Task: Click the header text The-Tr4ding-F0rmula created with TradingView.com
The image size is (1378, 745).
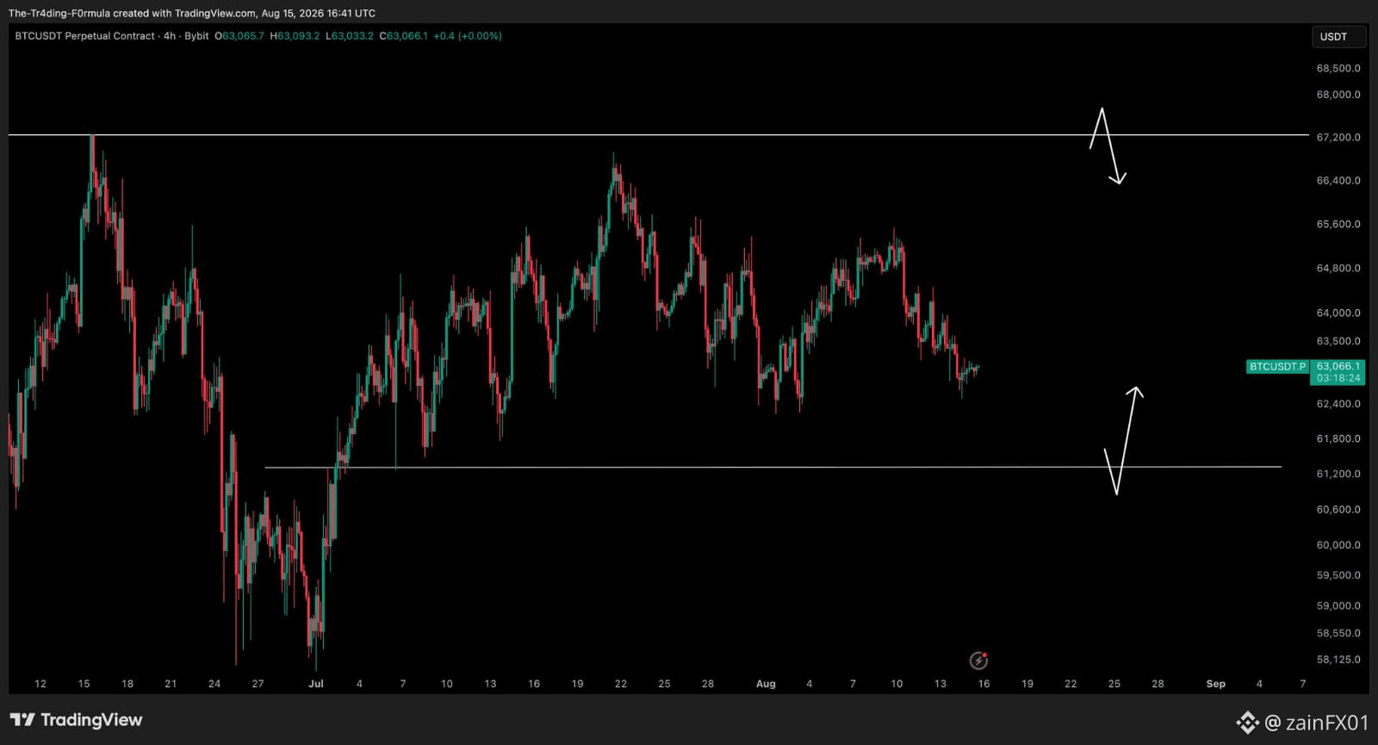Action: click(x=132, y=13)
